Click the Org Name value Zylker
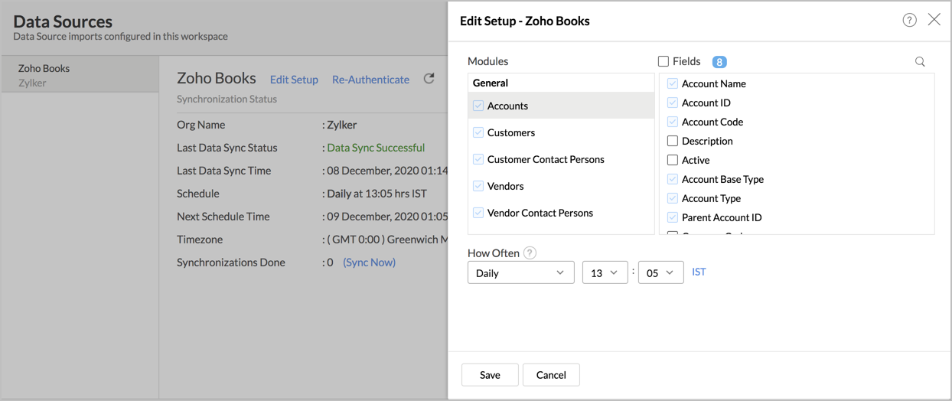952x401 pixels. [341, 125]
